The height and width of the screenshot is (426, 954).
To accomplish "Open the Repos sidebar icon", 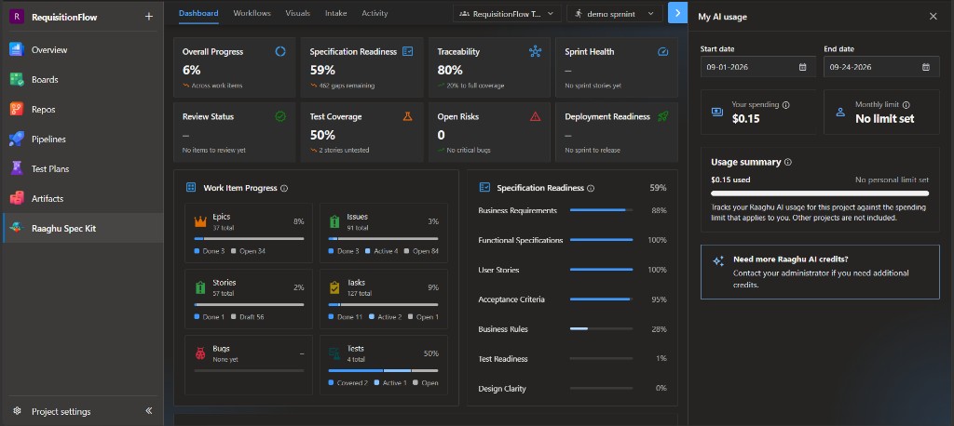I will 17,110.
